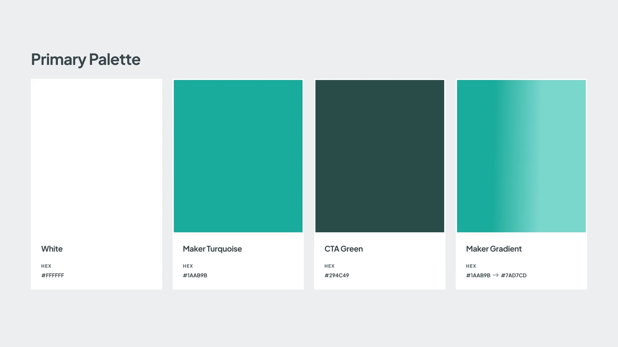The image size is (618, 347).
Task: Click the HEX label under CTA Green
Action: (330, 266)
